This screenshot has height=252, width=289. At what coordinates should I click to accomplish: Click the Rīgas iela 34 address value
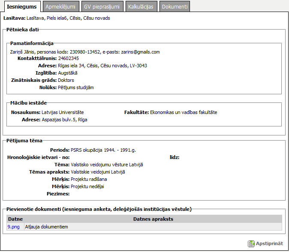point(102,66)
